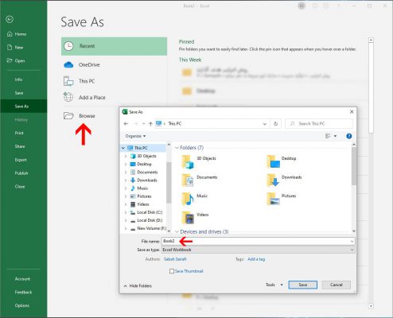Open recent locations dropdown arrow in dialog
The height and width of the screenshot is (318, 393).
[x=143, y=124]
